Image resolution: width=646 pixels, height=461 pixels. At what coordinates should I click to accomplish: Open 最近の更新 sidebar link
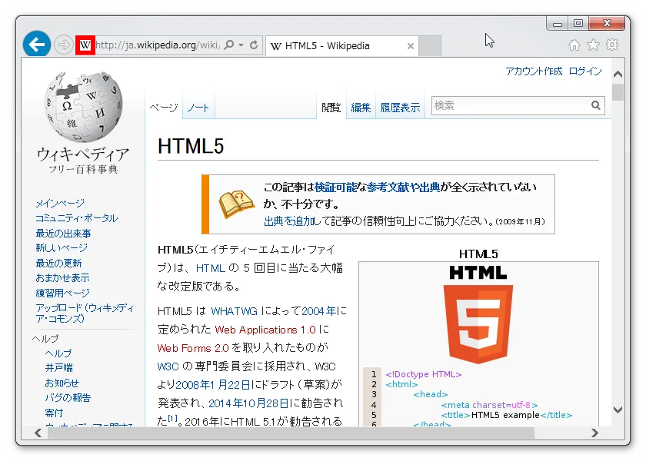pos(58,263)
